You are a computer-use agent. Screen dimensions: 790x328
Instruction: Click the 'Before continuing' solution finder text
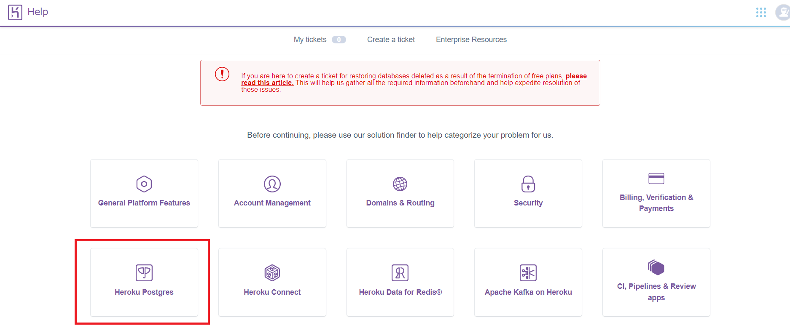point(400,135)
